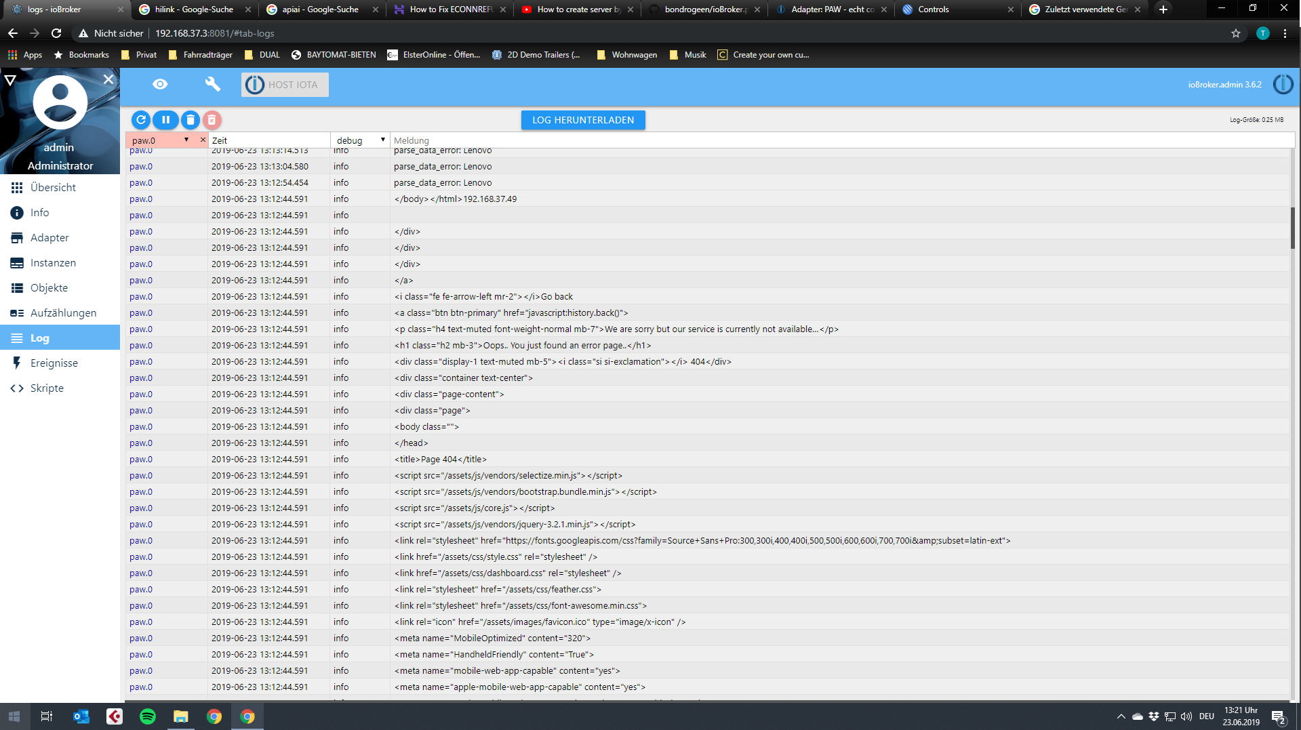The image size is (1301, 730).
Task: Open the paw.0 source filter dropdown
Action: 161,140
